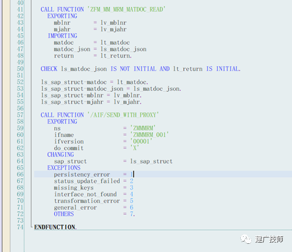Screen dimensions: 292x252
Task: Click 'general_error' exception on line 71
Action: tap(76, 207)
